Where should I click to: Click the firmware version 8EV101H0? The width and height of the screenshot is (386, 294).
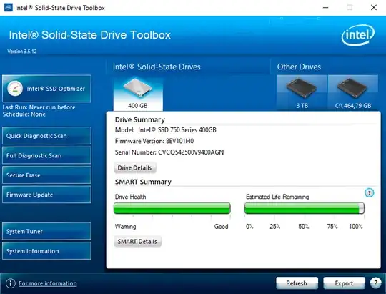[x=179, y=141]
